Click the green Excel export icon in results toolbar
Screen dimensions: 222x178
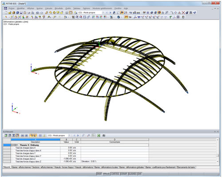[99, 135]
